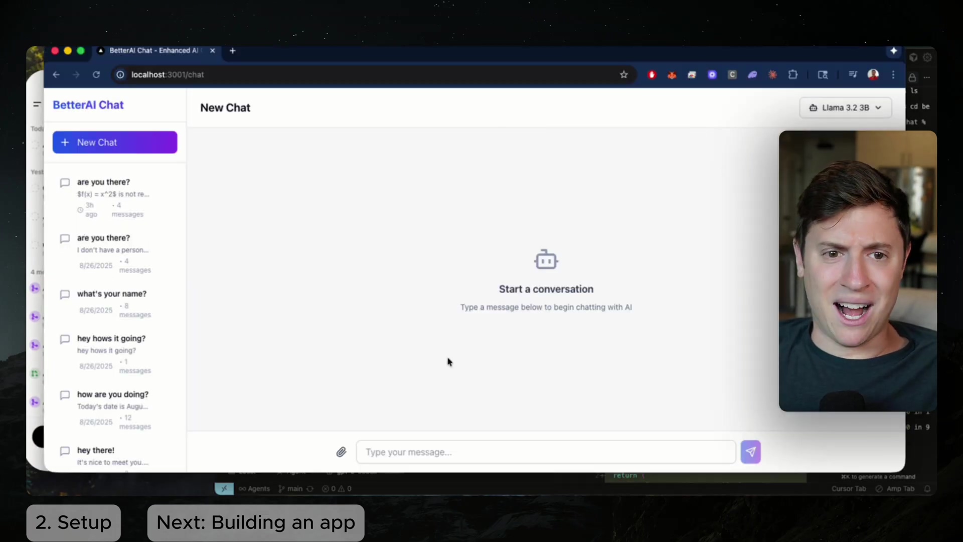Open the browser Extensions puzzle icon
Screen dimensions: 963x542
[793, 75]
